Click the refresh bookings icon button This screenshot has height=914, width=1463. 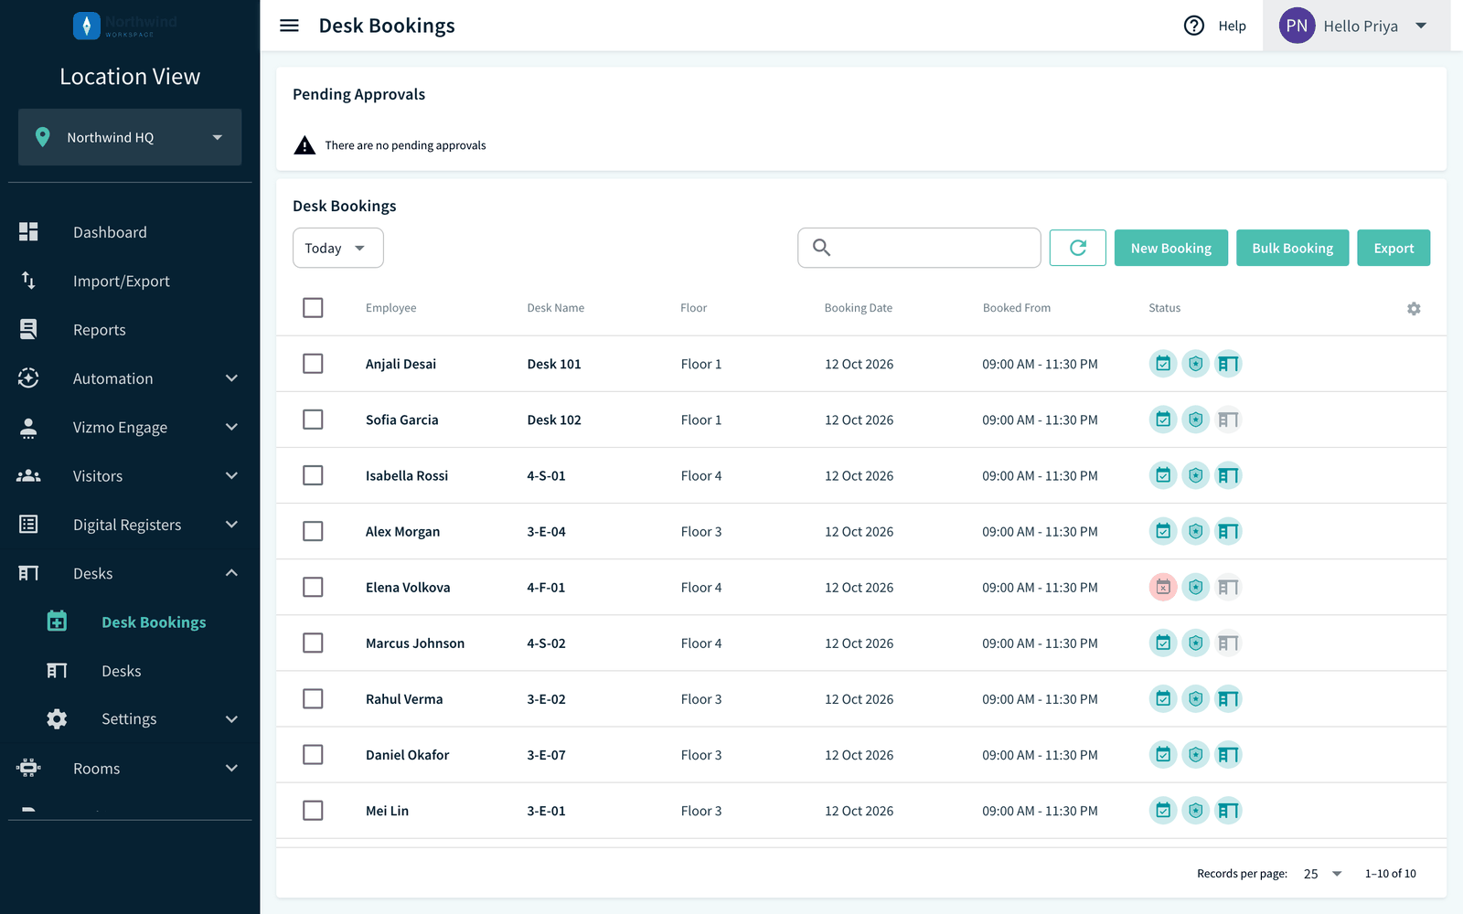tap(1078, 248)
